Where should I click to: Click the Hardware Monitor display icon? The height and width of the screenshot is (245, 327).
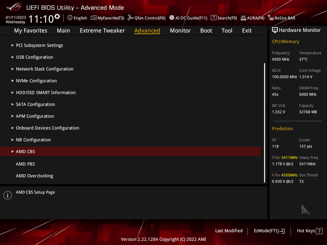pyautogui.click(x=275, y=30)
